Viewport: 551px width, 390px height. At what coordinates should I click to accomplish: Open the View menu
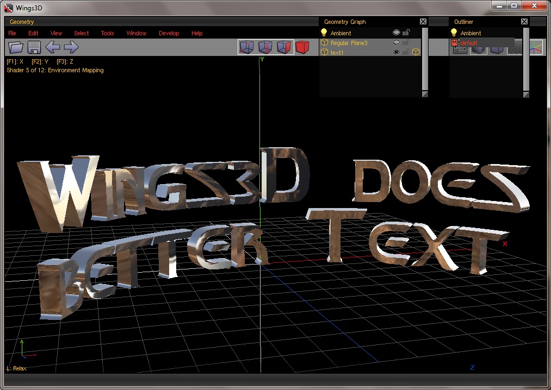[56, 33]
